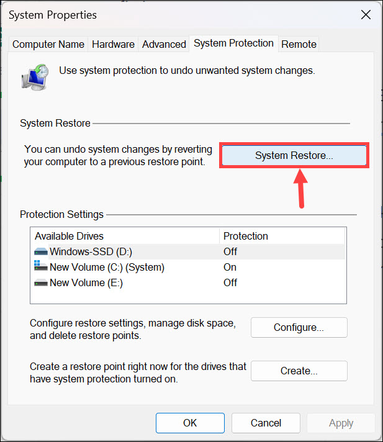Click the Apply button

[x=341, y=423]
